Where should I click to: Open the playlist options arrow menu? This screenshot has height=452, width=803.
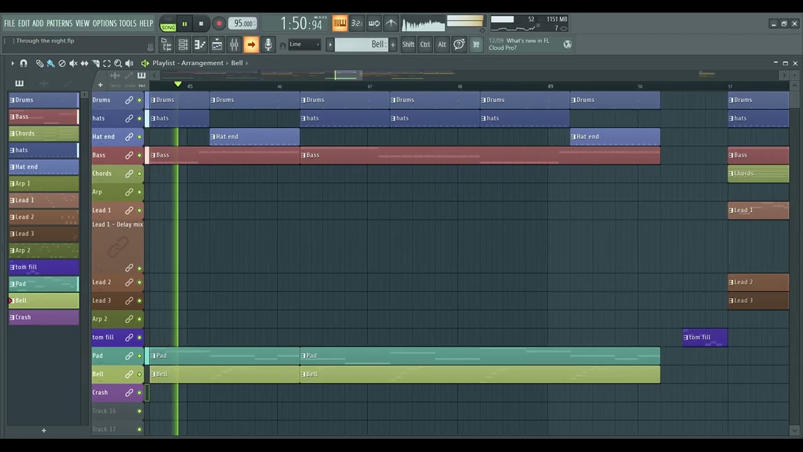[12, 63]
